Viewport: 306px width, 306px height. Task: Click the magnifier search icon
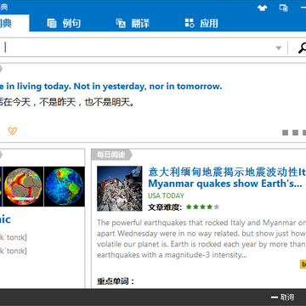pos(302,48)
